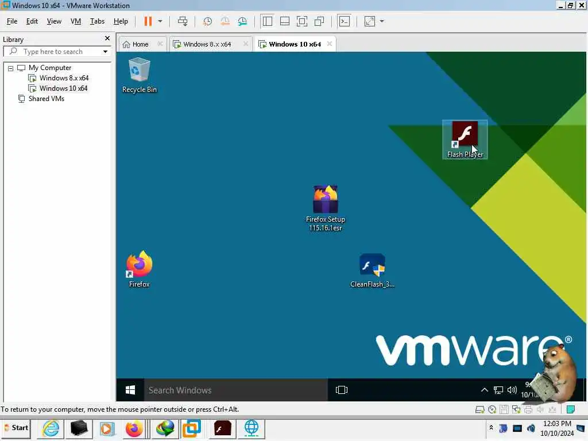Click the guest volume speaker icon
This screenshot has height=441, width=588.
[x=512, y=390]
